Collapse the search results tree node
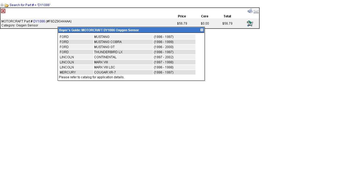Viewport: 349px width, 190px height. [2, 5]
